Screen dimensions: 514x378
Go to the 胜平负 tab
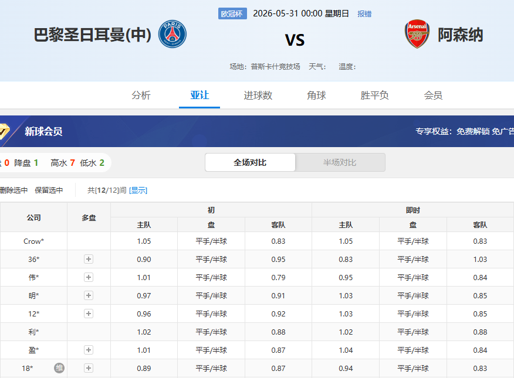(375, 96)
